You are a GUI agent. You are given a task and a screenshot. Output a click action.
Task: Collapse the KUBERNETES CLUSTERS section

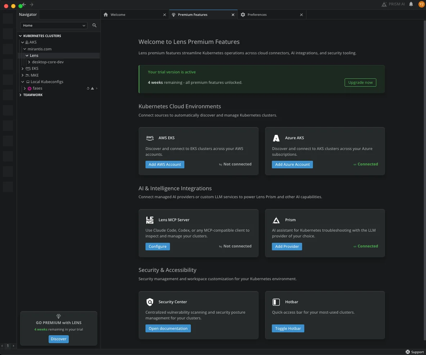(x=21, y=36)
